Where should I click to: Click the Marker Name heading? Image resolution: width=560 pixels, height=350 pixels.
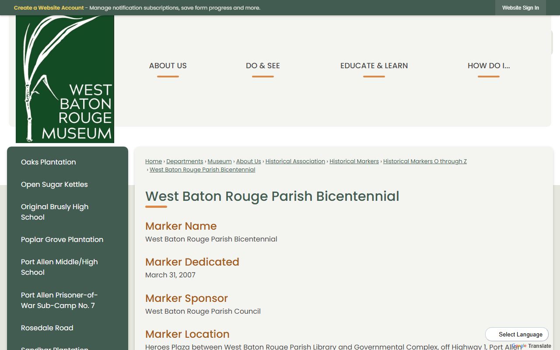click(181, 226)
